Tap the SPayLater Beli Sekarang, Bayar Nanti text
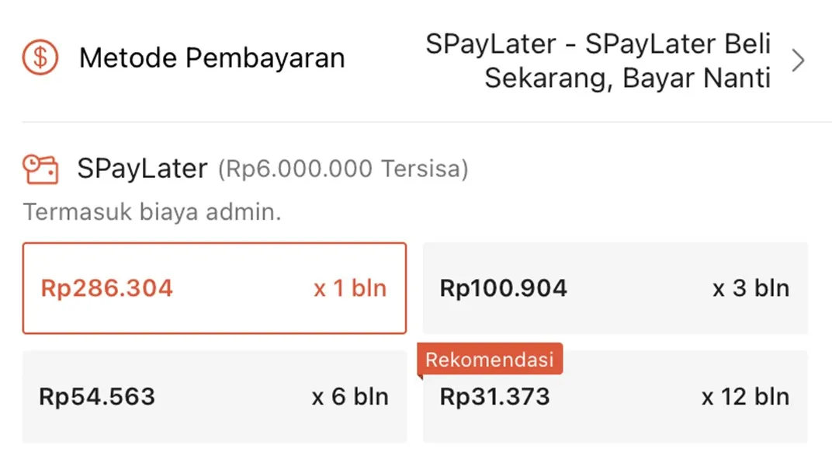Viewport: 832px width, 463px height. [598, 61]
